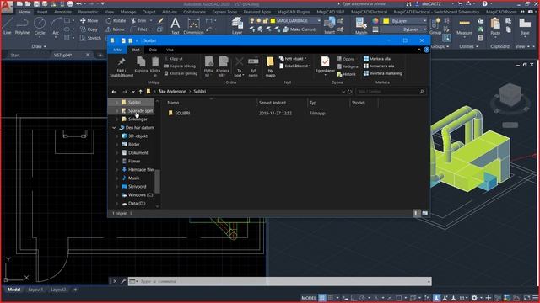The width and height of the screenshot is (540, 303).
Task: Toggle grid display in AutoCAD status bar
Action: coord(322,298)
